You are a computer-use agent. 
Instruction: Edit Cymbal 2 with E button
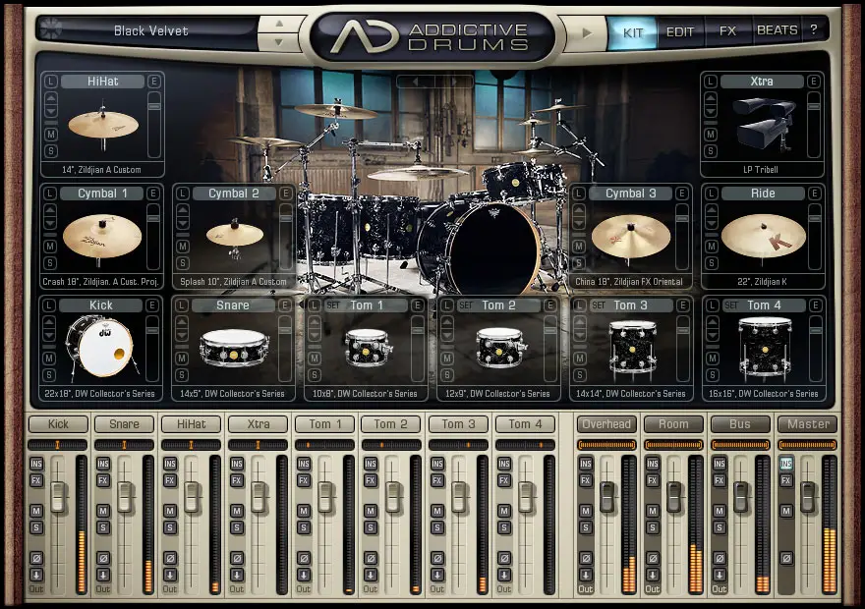286,194
